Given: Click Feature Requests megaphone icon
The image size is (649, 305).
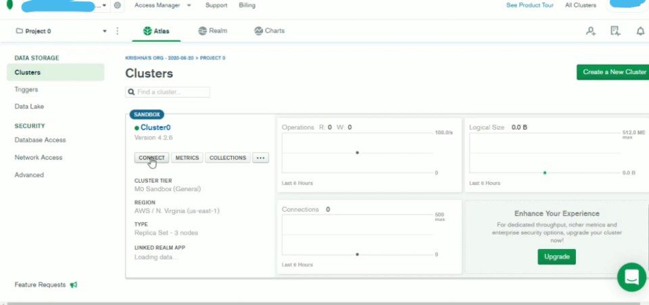Looking at the screenshot, I should (74, 285).
